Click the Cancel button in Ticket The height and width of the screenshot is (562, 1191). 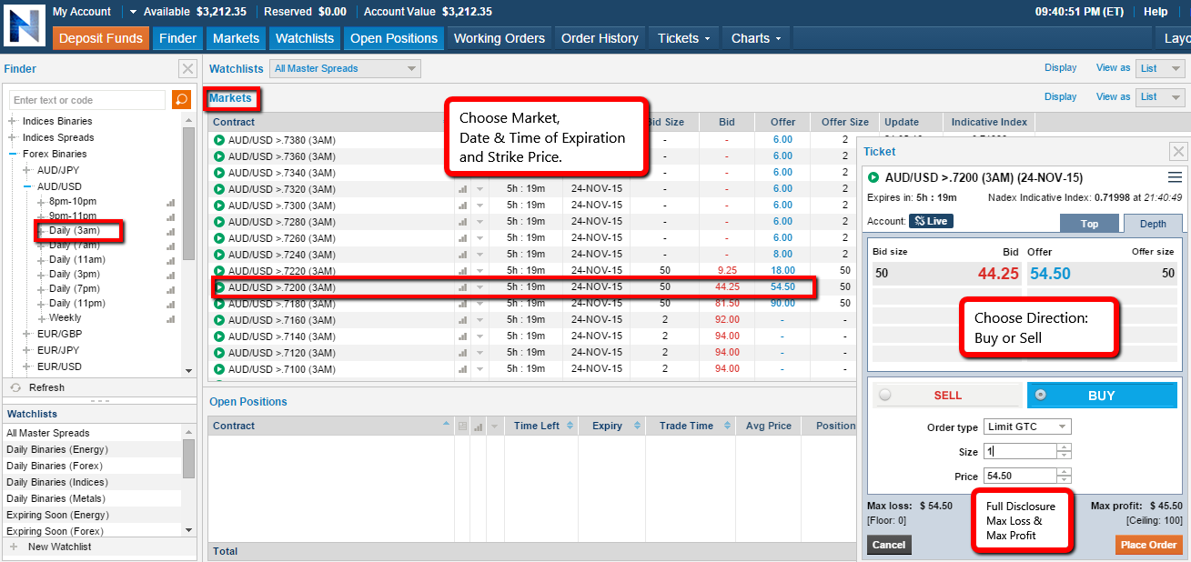click(889, 545)
